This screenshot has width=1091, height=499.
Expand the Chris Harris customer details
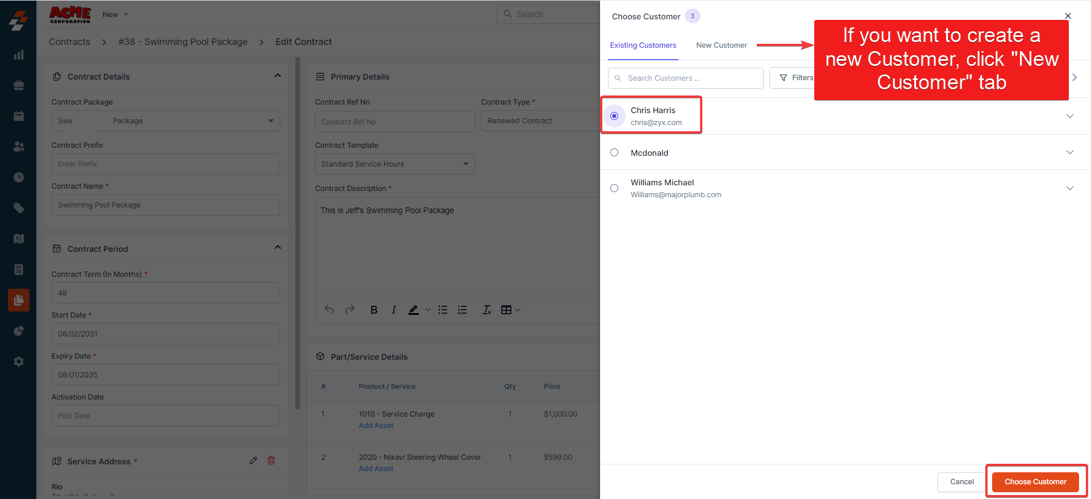coord(1069,116)
